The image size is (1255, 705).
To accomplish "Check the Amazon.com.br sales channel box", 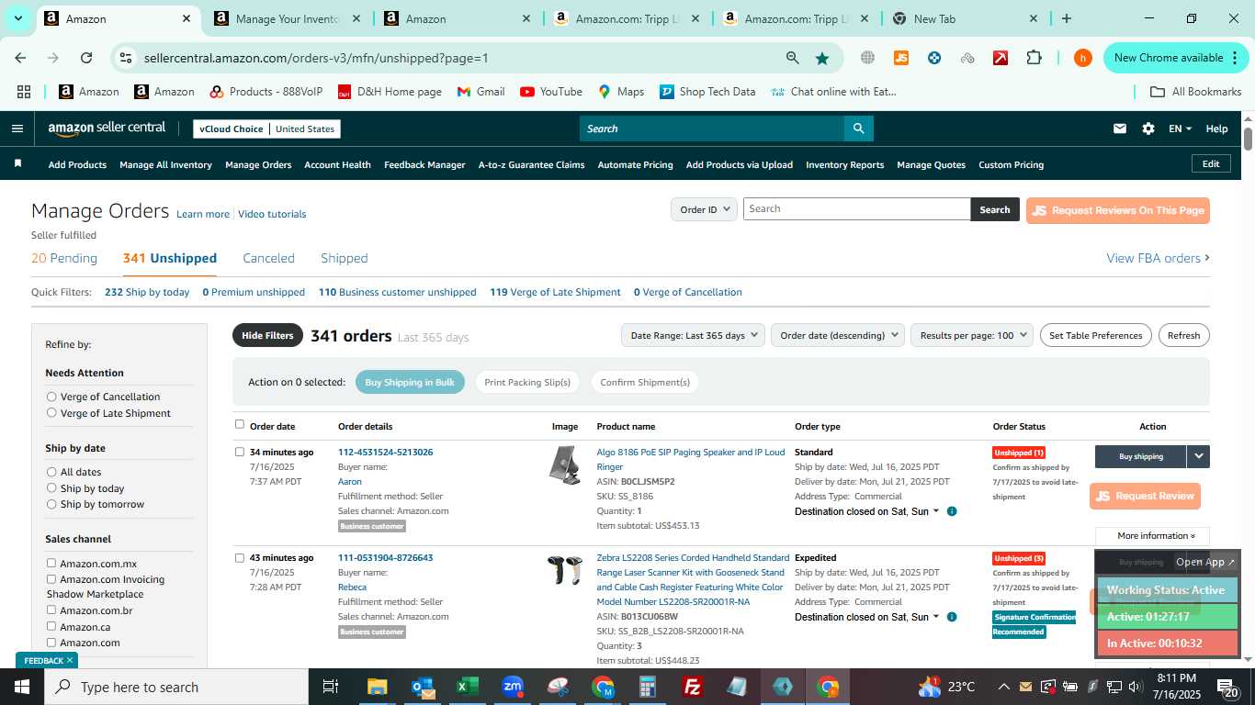I will (51, 610).
